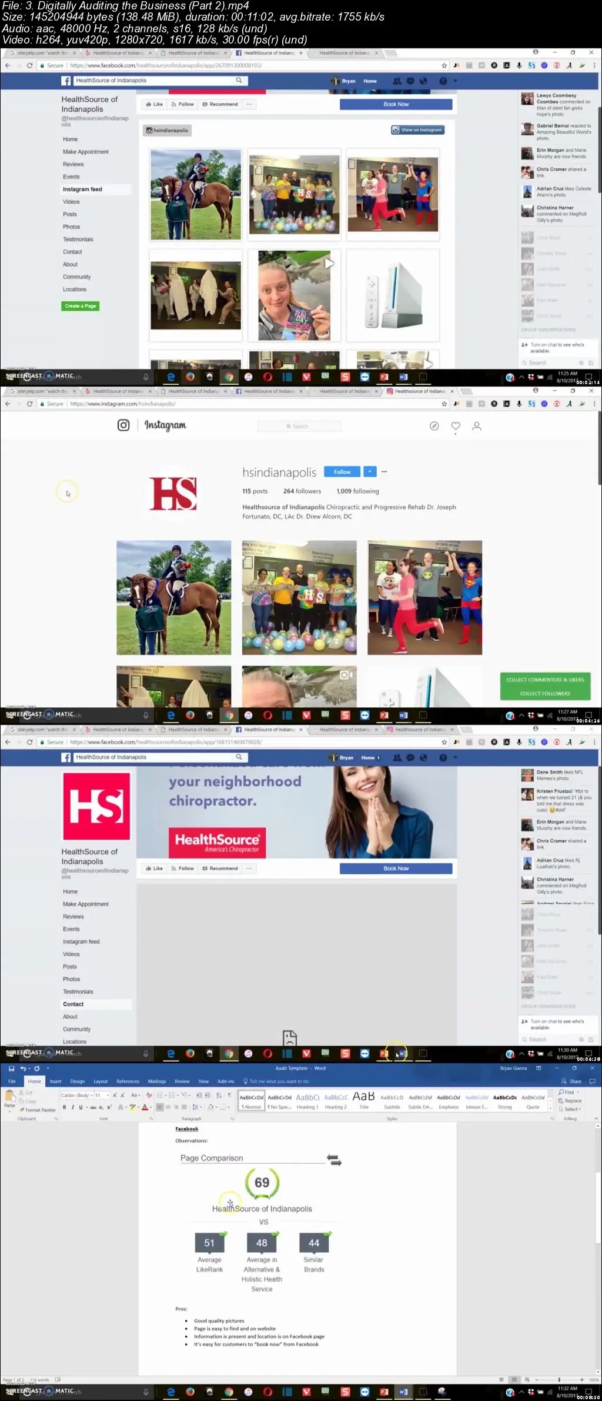The height and width of the screenshot is (1401, 602).
Task: Open the Select dropdown in Word's Editing group
Action: tap(570, 1109)
